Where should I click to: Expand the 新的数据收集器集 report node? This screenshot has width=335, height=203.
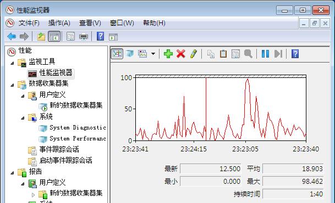click(x=33, y=195)
